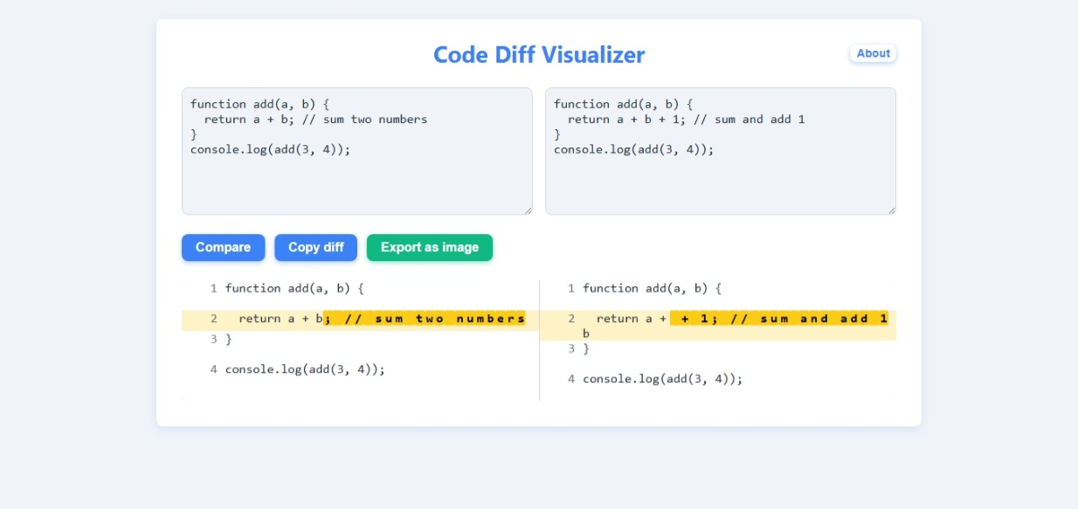This screenshot has width=1078, height=509.
Task: Click highlighted '+ 1; // sum and add 1' text
Action: [779, 319]
